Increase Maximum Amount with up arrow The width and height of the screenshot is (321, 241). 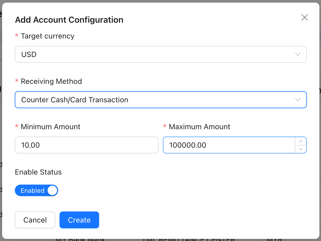point(301,141)
